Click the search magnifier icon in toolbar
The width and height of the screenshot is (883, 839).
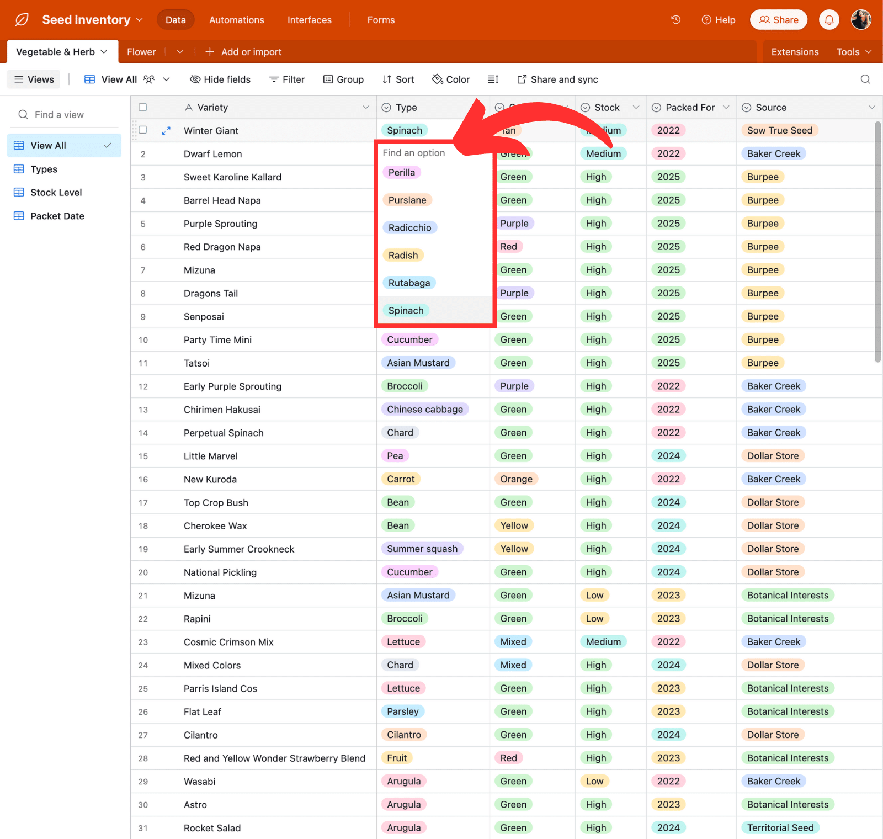pyautogui.click(x=865, y=79)
